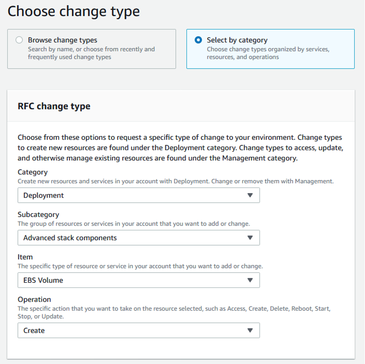Select the Browse change types radio button
Viewport: 365px width, 364px height.
tap(19, 40)
